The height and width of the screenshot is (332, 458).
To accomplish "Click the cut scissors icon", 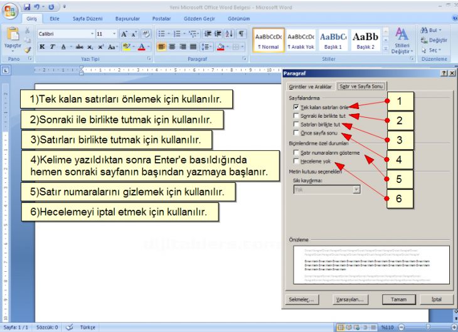I will coord(27,31).
